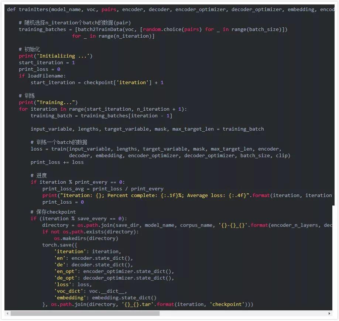Click the '# 初始化' comment
The image size is (339, 321).
point(30,49)
